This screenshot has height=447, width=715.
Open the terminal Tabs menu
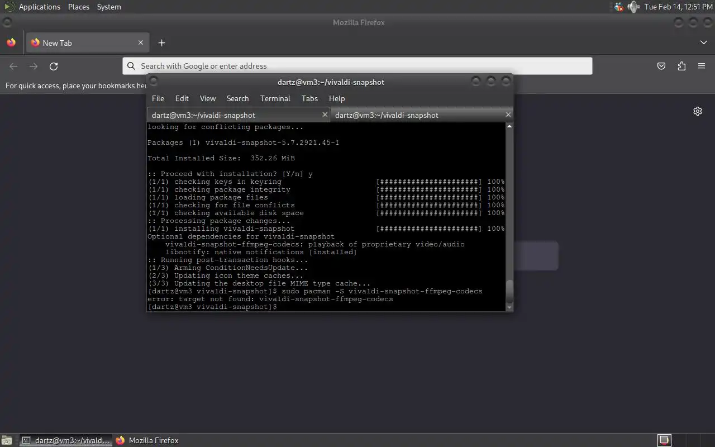[309, 98]
